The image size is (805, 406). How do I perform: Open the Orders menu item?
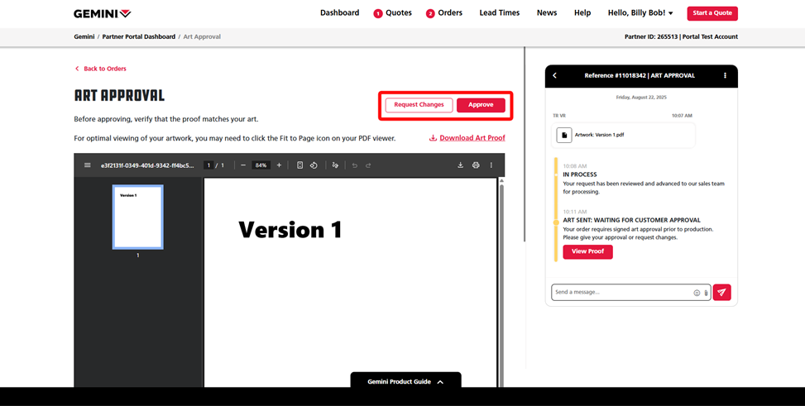pos(444,13)
